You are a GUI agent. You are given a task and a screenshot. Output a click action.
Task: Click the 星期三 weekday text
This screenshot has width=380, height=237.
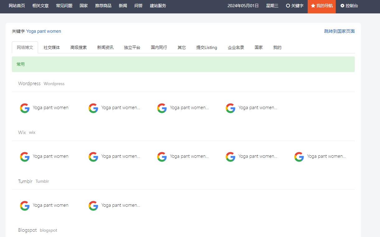click(x=272, y=6)
